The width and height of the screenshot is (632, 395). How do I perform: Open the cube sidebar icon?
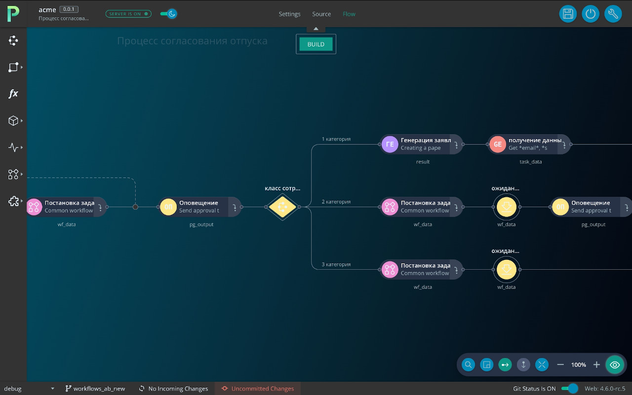(x=13, y=121)
